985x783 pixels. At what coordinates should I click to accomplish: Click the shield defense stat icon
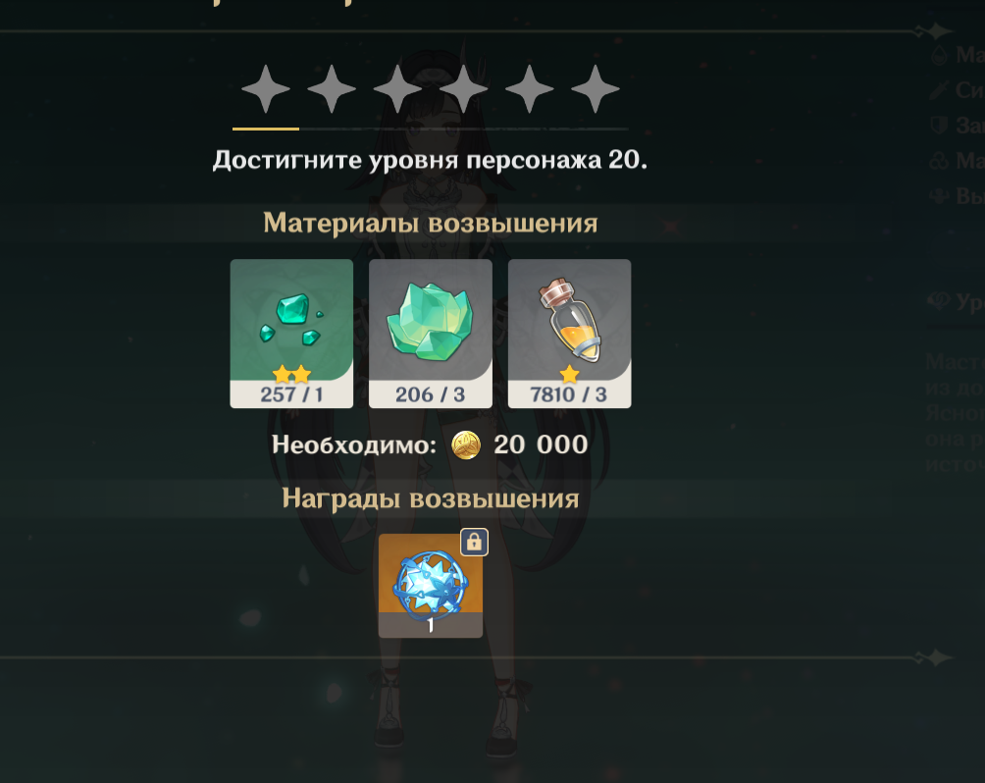click(x=939, y=126)
